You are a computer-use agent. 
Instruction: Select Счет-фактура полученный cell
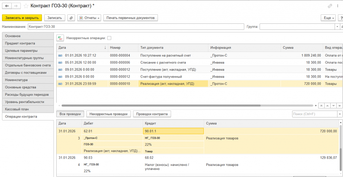tap(173, 77)
